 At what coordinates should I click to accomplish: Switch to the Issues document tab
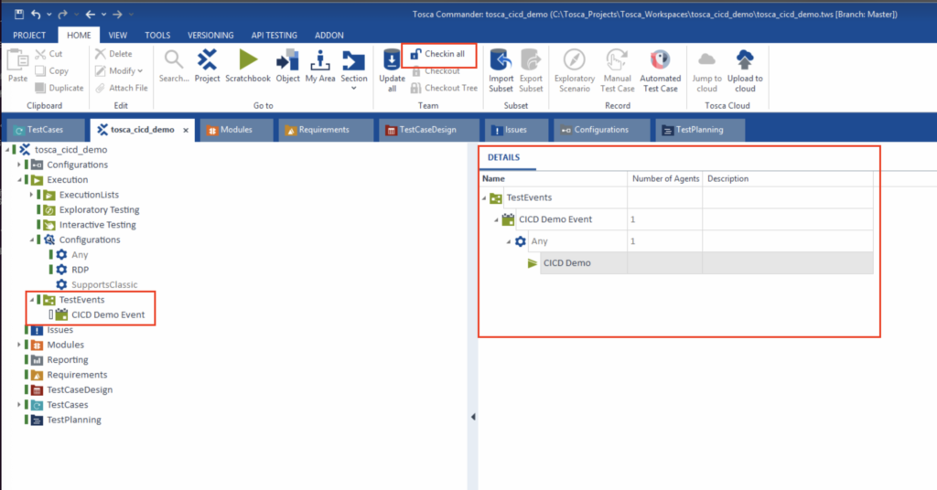(516, 130)
